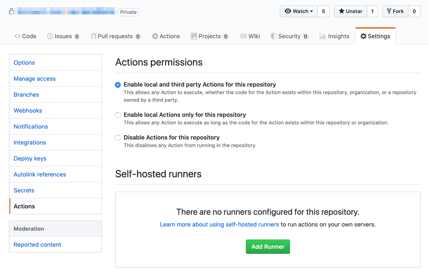Open Manage access in sidebar
Viewport: 429px width, 275px height.
coord(35,79)
